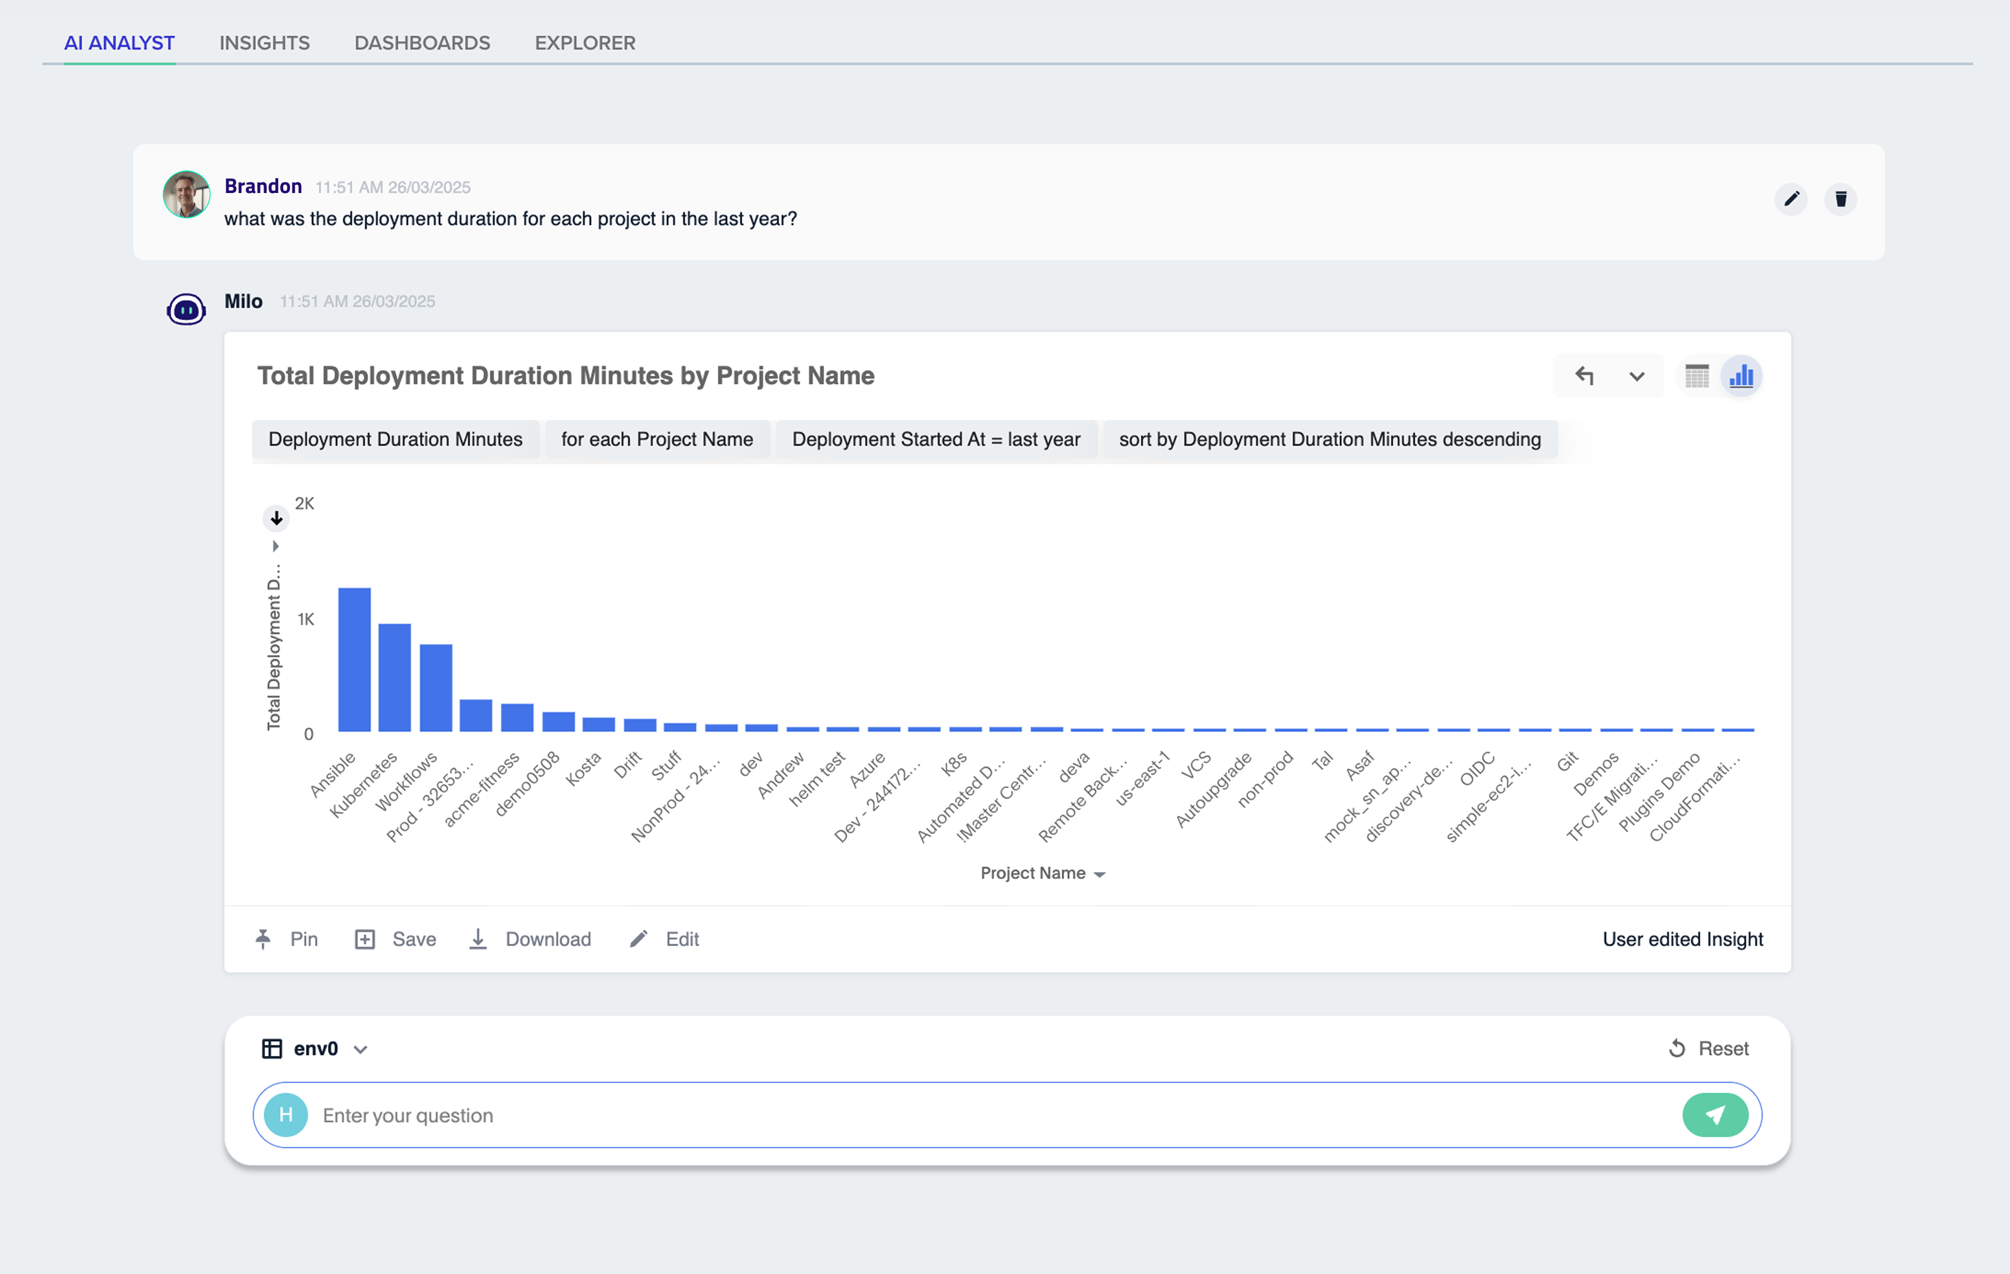The width and height of the screenshot is (2010, 1274).
Task: Go to the Insights tab
Action: 265,42
